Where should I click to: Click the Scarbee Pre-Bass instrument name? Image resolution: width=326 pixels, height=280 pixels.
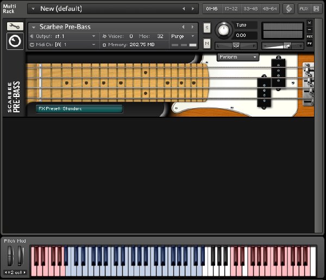[x=65, y=27]
